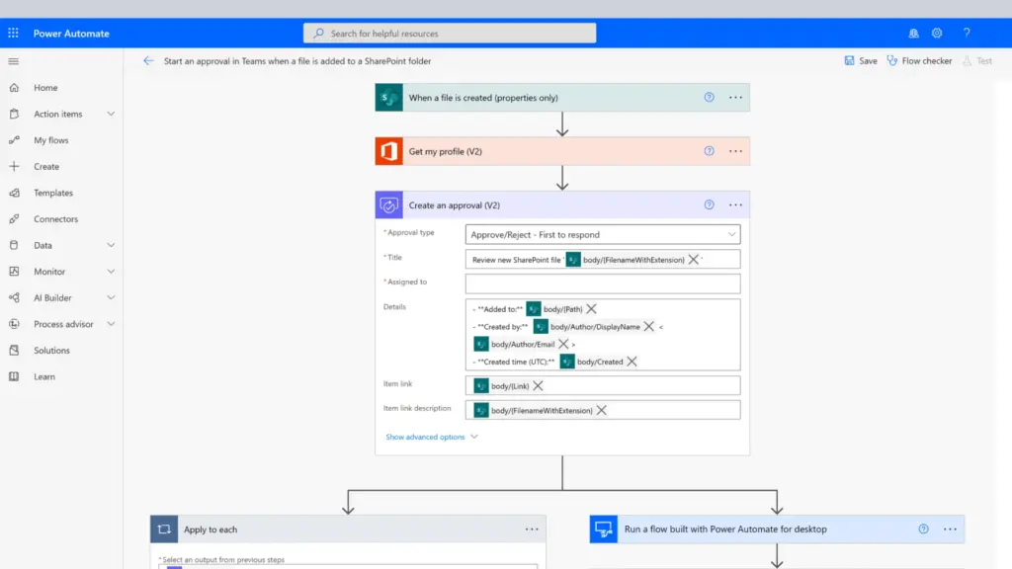The image size is (1012, 569).
Task: Expand the Data section in the sidebar
Action: 44,245
